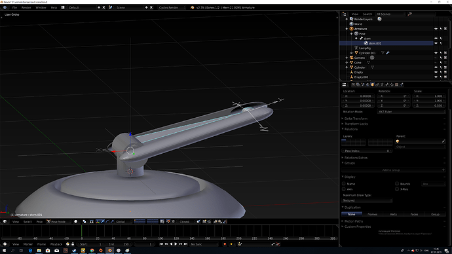Open the Render properties tab icon
This screenshot has width=452, height=254.
pyautogui.click(x=353, y=84)
